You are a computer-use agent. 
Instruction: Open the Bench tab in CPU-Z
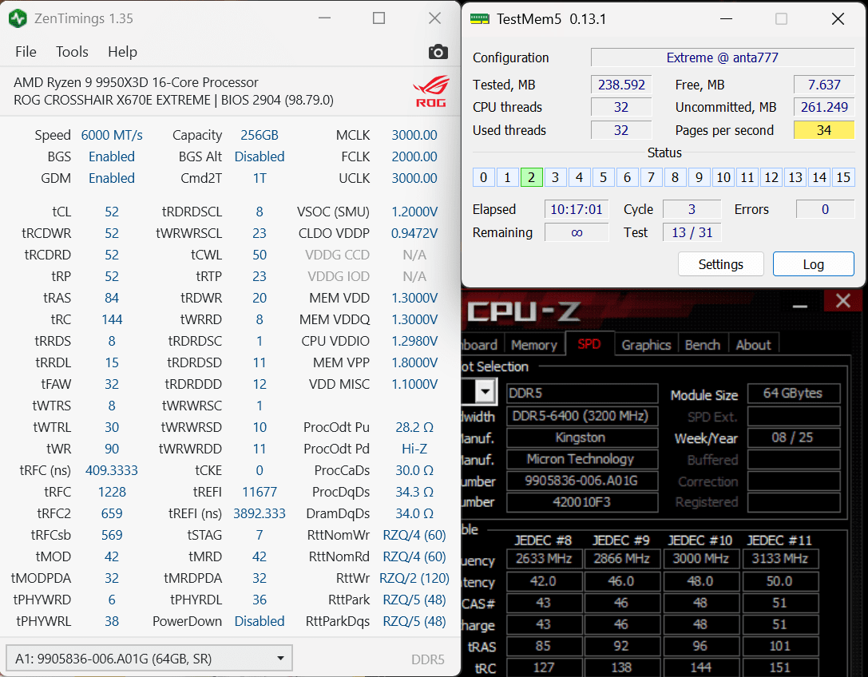pos(703,345)
